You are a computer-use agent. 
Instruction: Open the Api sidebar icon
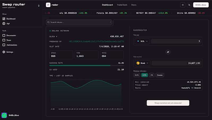(x=4, y=23)
